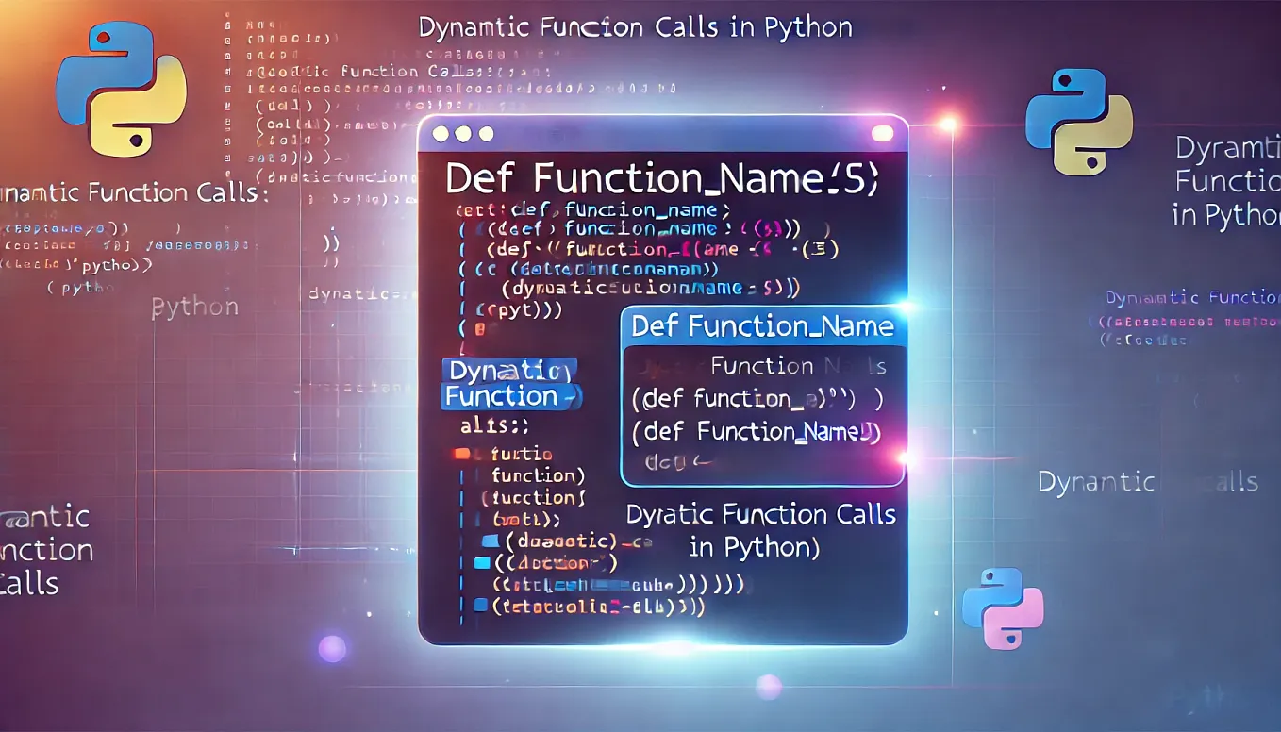The height and width of the screenshot is (732, 1281).
Task: Click the Dyratic Function Calls in Python text
Action: tap(761, 530)
